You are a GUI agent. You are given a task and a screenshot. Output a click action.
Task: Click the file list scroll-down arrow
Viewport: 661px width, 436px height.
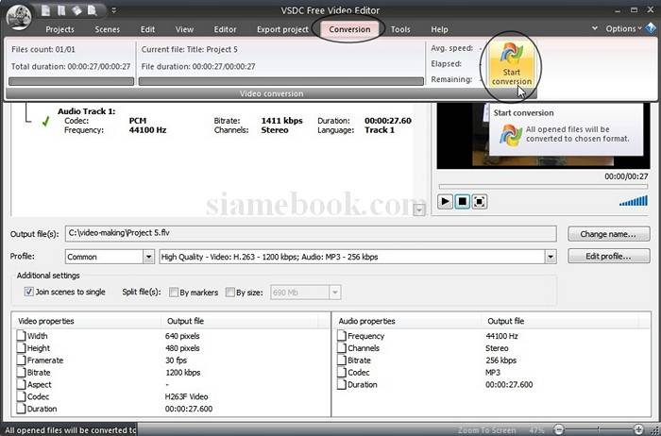[x=418, y=210]
